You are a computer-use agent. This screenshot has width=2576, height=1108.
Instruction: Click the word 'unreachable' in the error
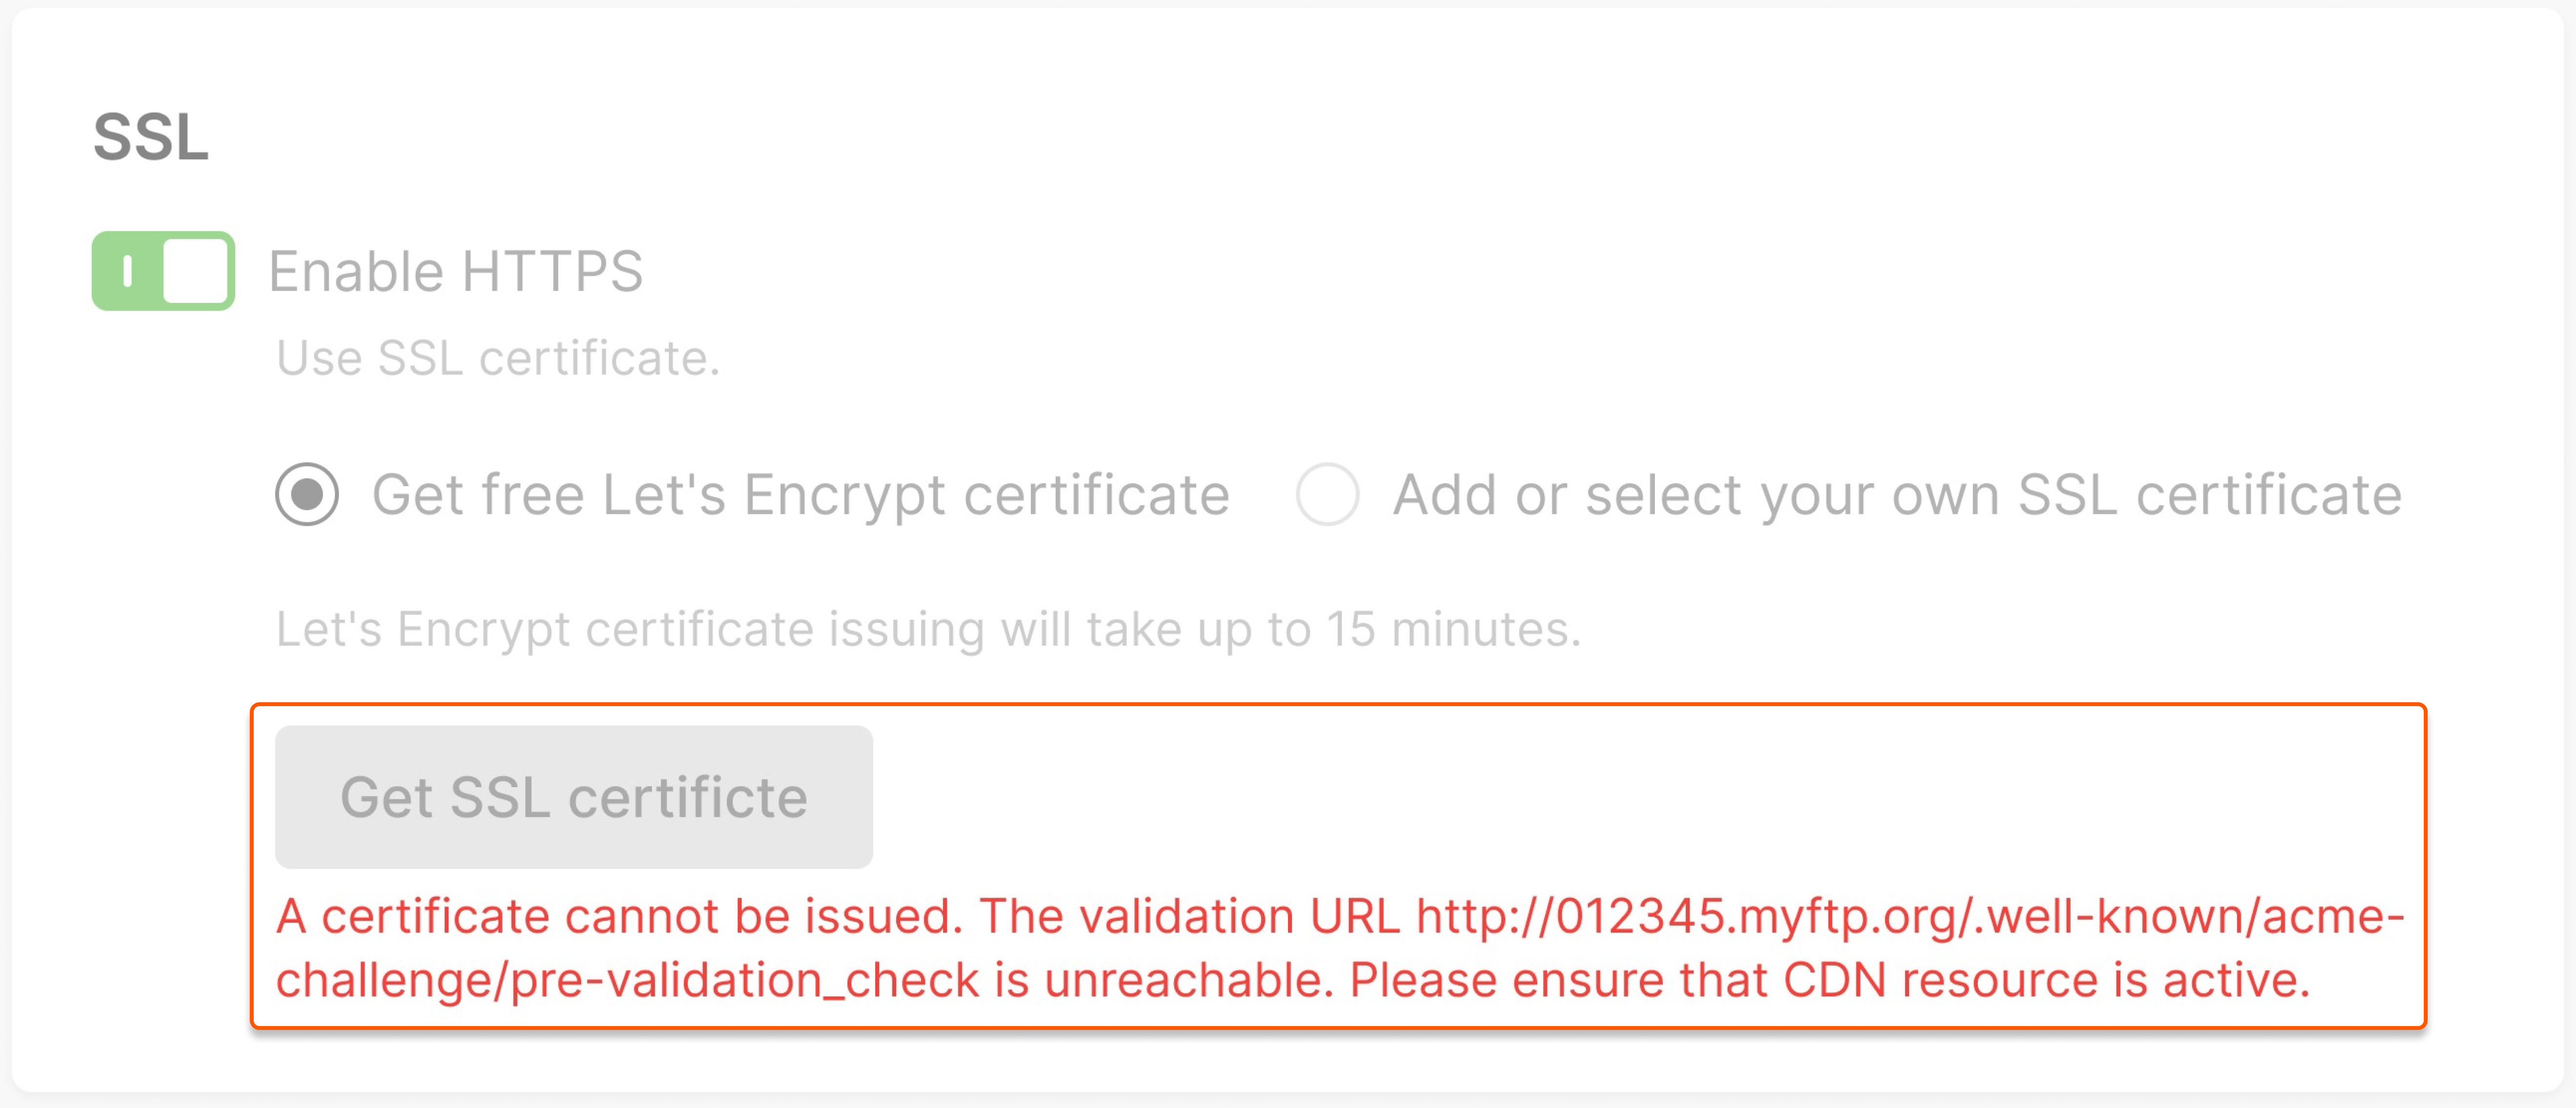(x=1188, y=980)
